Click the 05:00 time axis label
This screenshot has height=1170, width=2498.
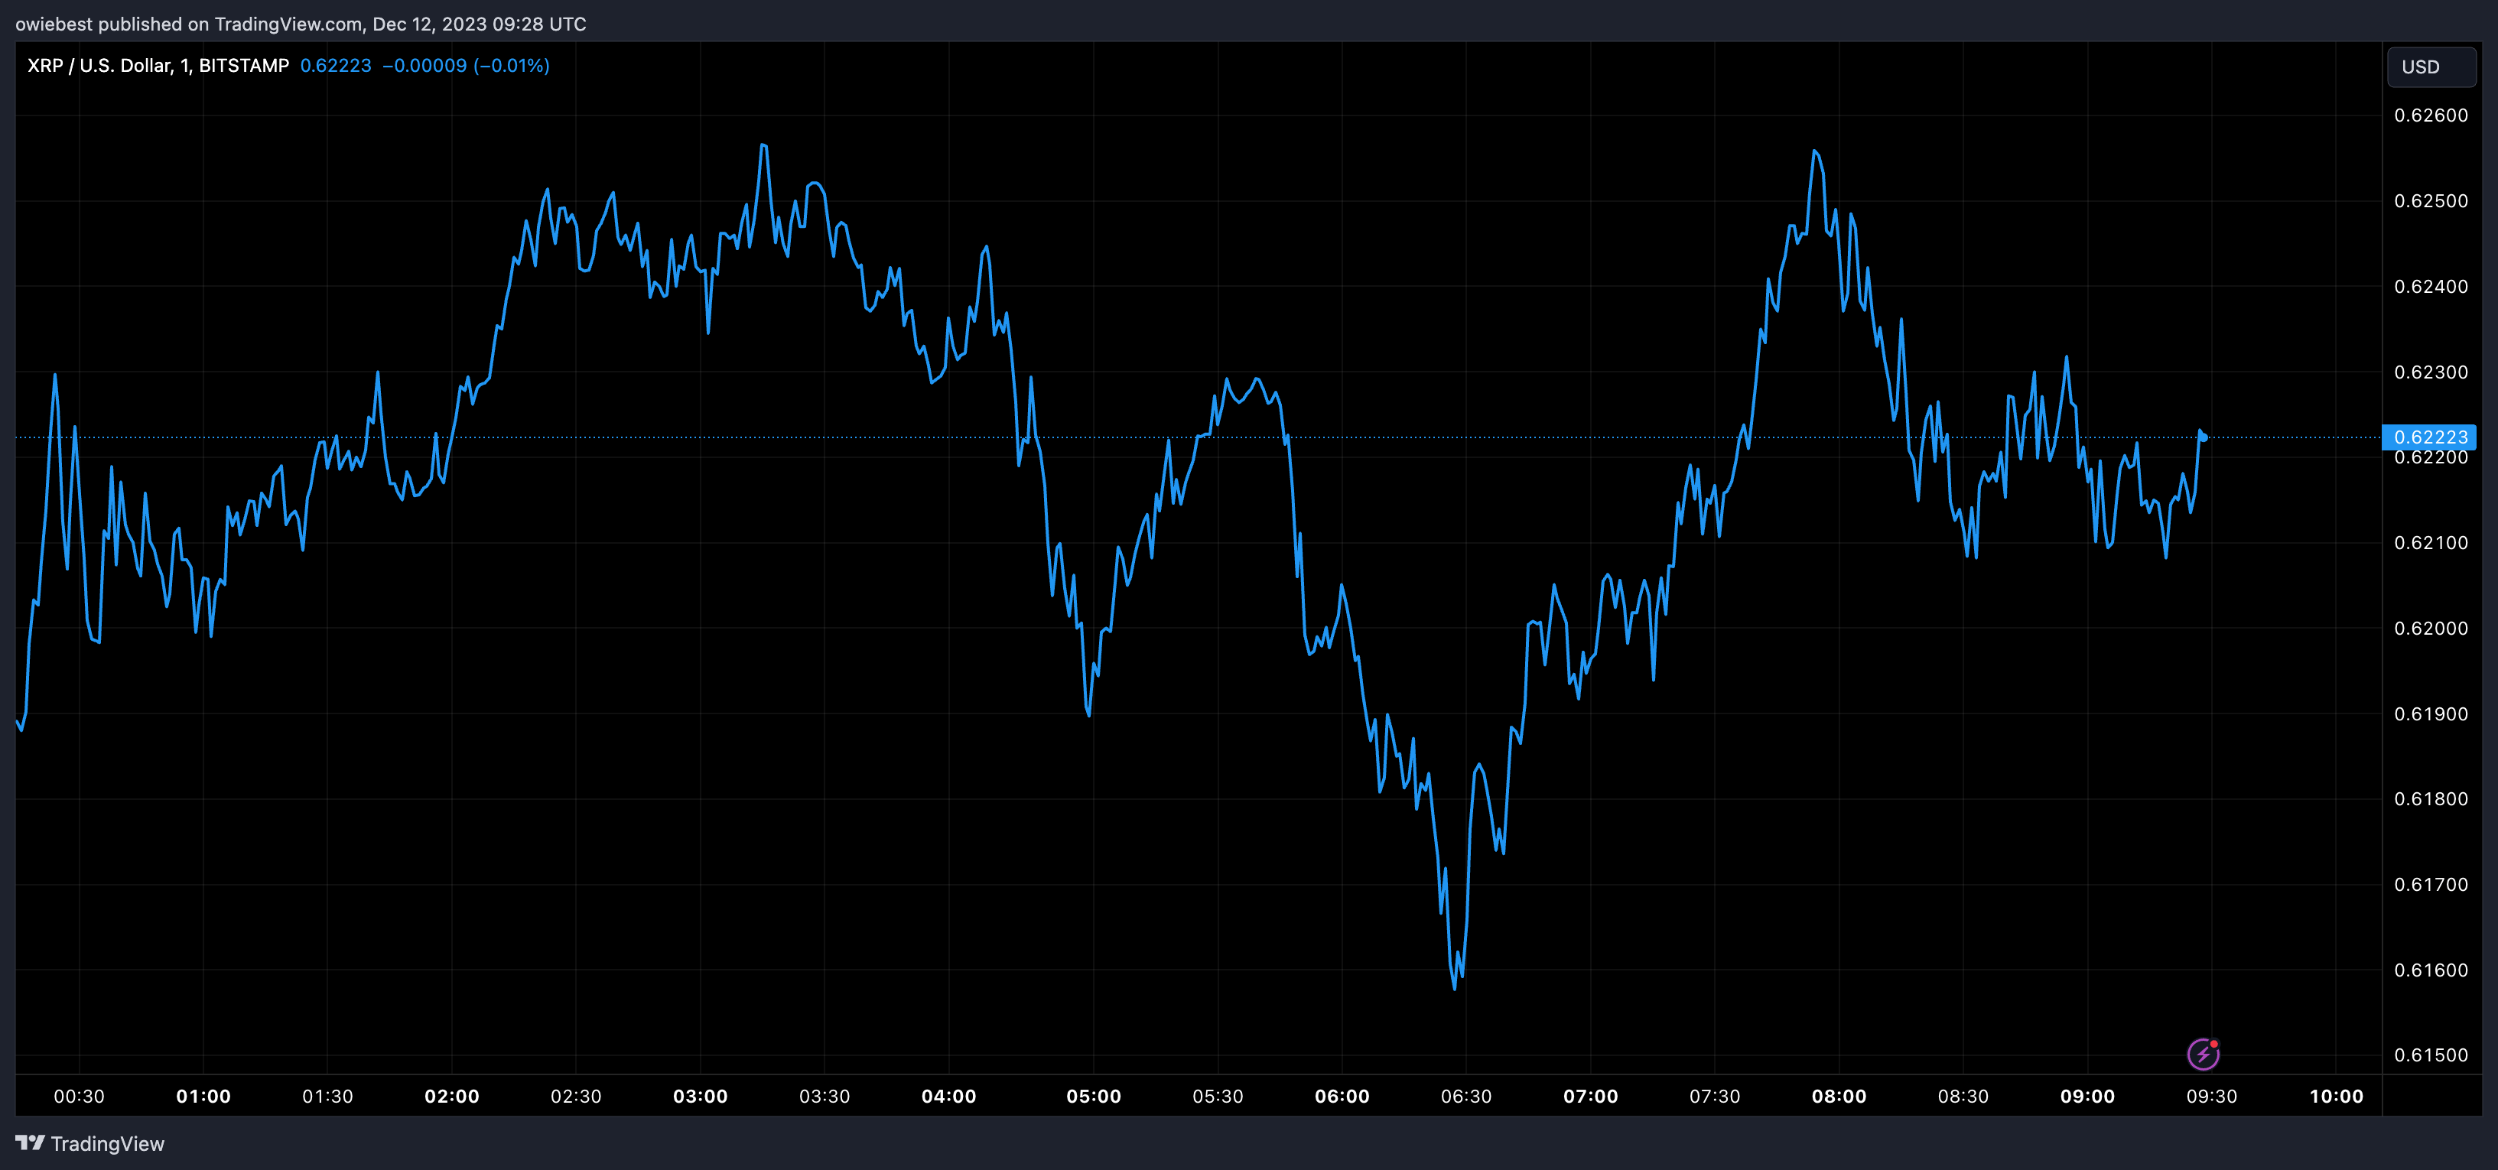1093,1097
